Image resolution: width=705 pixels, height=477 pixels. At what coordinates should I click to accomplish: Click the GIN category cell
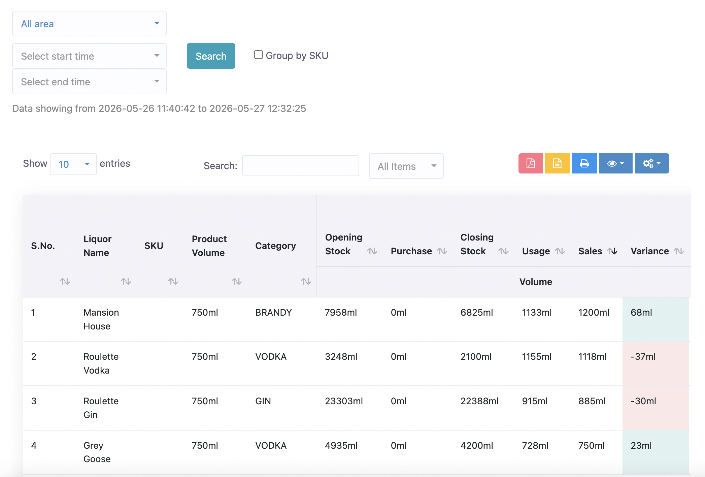click(x=263, y=401)
